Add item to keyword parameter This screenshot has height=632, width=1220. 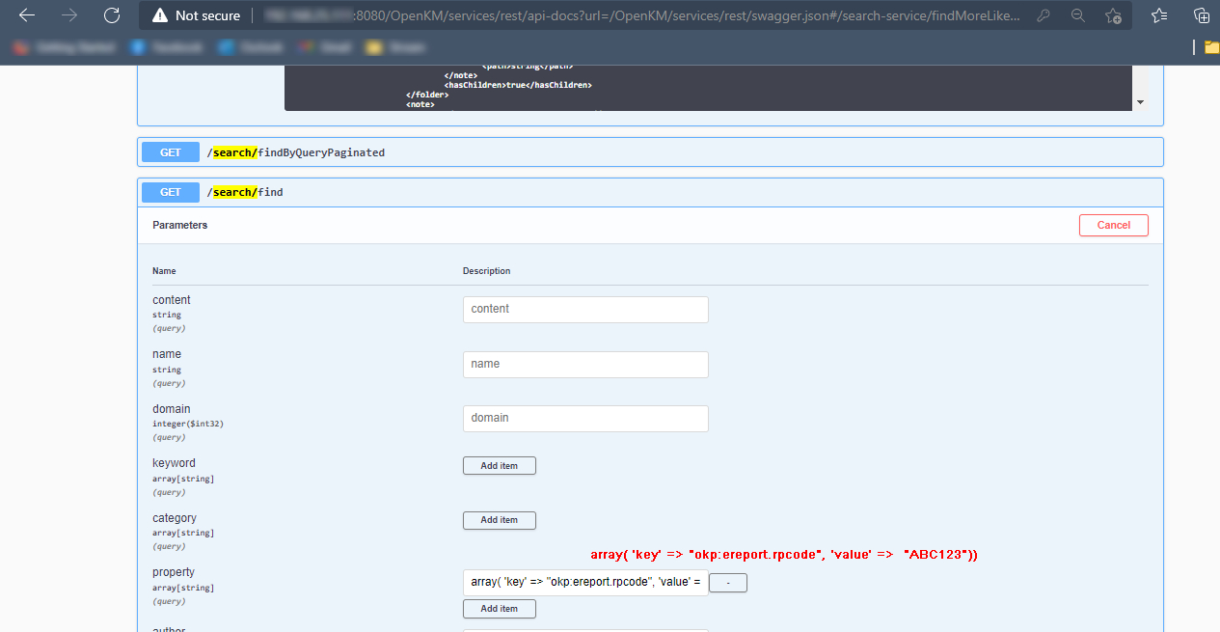pos(499,466)
